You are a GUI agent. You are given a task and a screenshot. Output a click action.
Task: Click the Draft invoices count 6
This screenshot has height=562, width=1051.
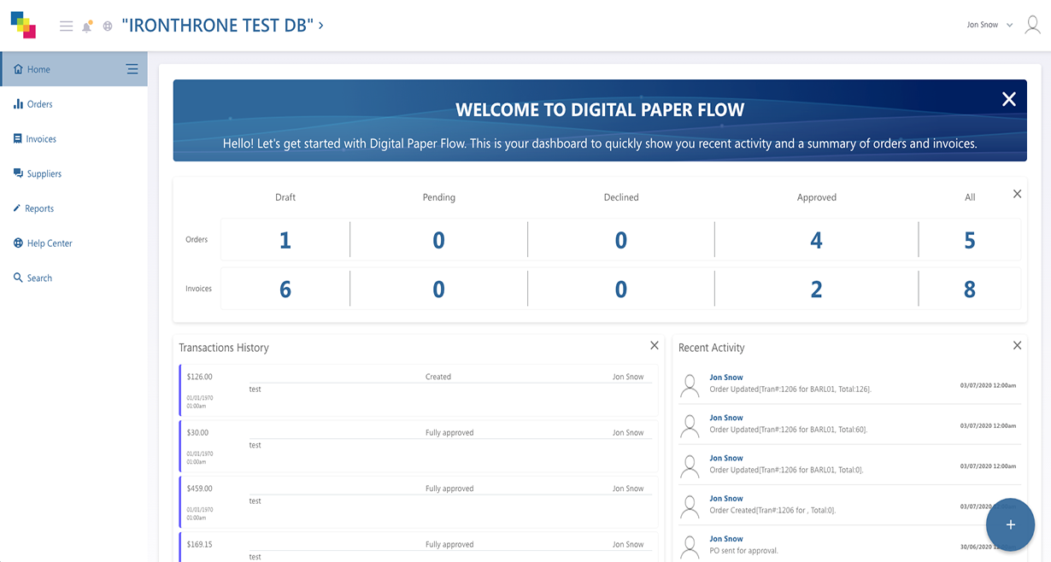(285, 290)
